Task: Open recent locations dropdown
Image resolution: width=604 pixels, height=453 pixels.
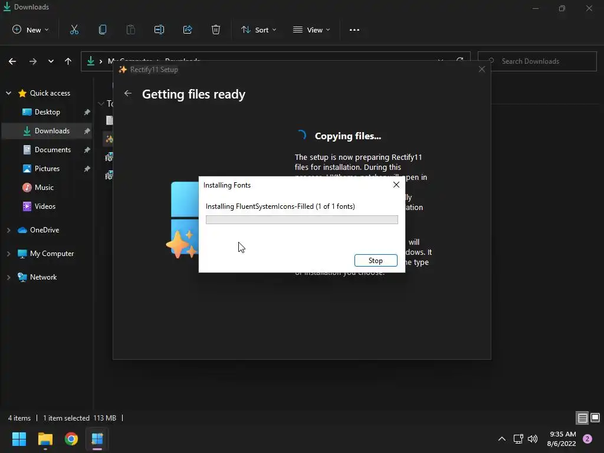Action: (51, 61)
